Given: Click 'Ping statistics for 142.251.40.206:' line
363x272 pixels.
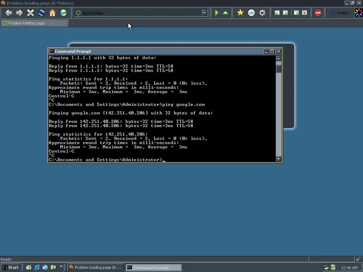Looking at the screenshot, I should [98, 134].
